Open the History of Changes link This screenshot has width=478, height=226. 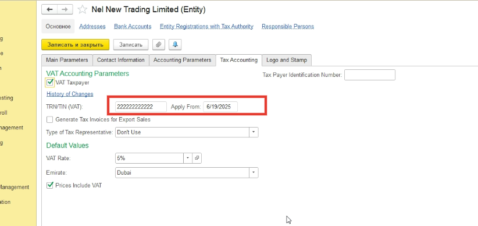coord(70,94)
